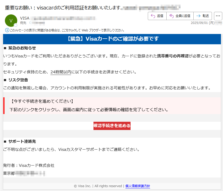Click the info icon beside the display notice
The image size is (223, 191).
7,30
